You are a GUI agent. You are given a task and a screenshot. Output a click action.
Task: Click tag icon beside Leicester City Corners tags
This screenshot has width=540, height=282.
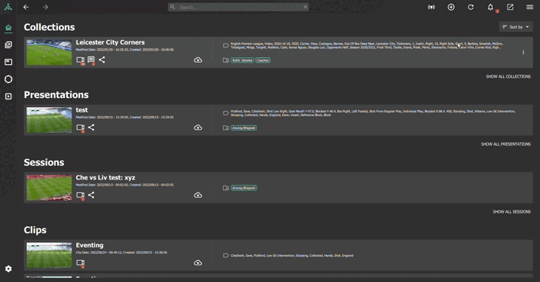click(x=226, y=45)
